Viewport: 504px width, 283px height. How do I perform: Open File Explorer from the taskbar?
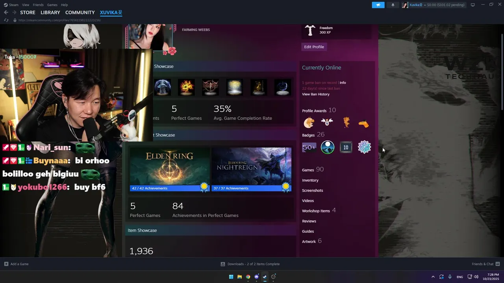(x=239, y=277)
